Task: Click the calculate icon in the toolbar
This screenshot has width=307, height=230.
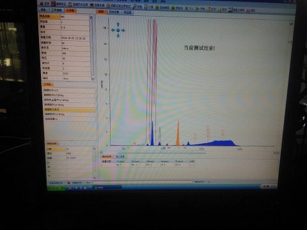Action: (x=146, y=7)
